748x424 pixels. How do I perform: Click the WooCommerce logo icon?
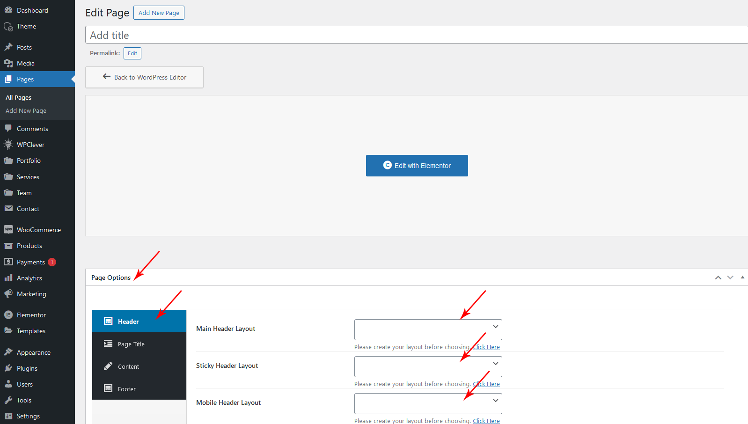pos(8,229)
